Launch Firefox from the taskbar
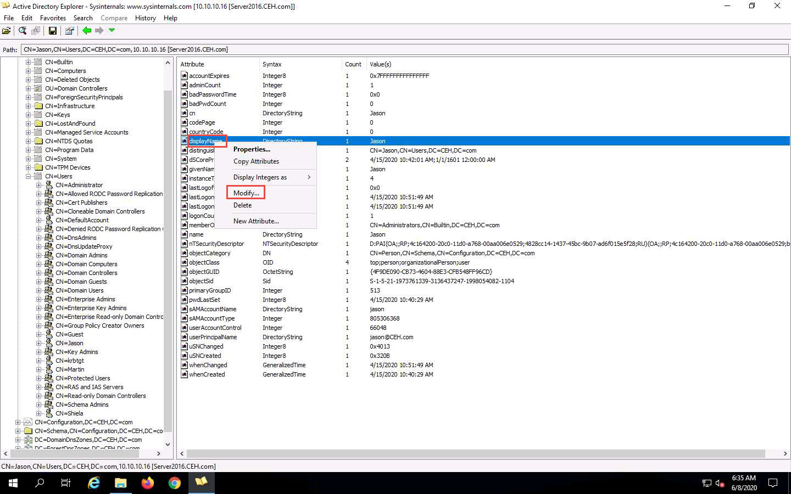791x494 pixels. tap(148, 483)
